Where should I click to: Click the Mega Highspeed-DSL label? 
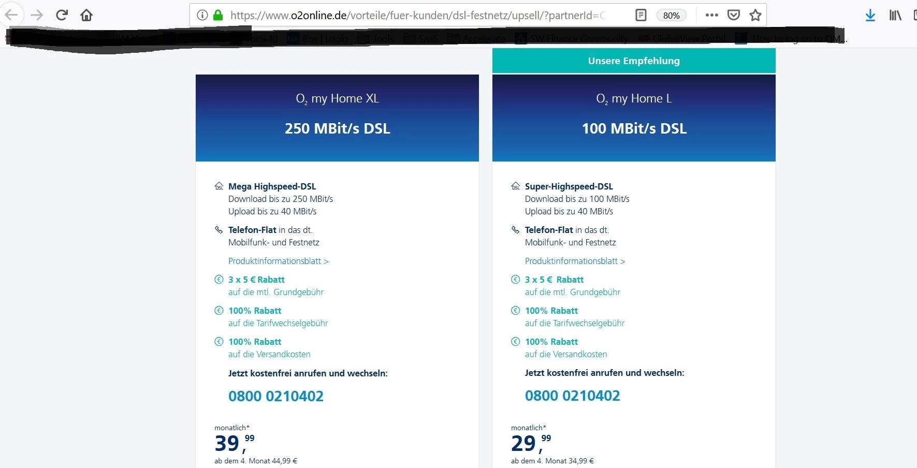272,186
